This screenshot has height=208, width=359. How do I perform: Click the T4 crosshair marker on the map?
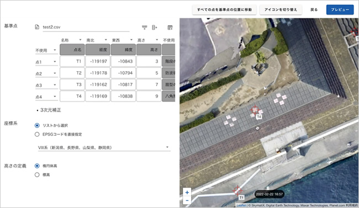click(255, 110)
